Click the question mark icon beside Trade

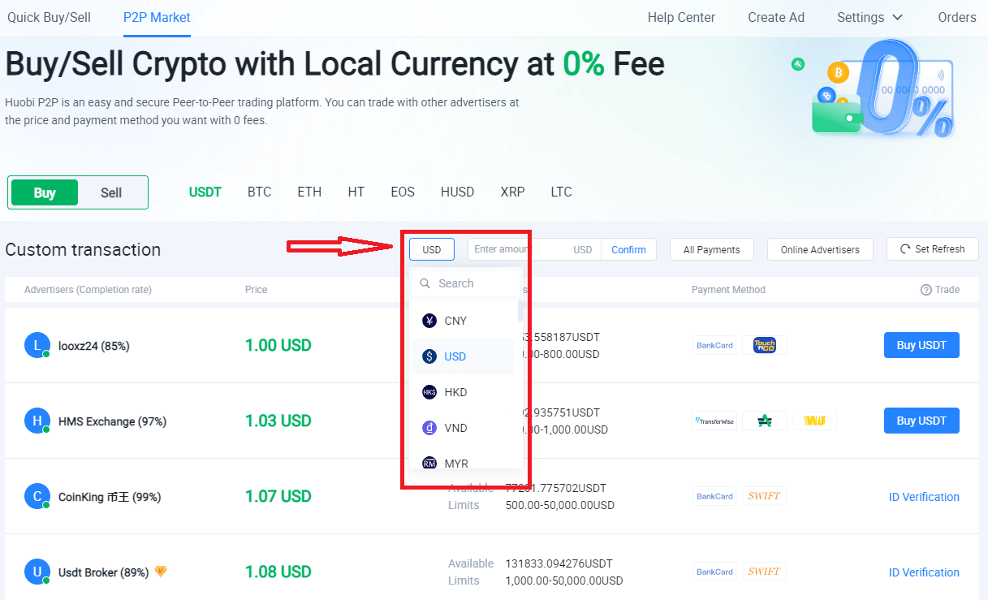tap(925, 290)
